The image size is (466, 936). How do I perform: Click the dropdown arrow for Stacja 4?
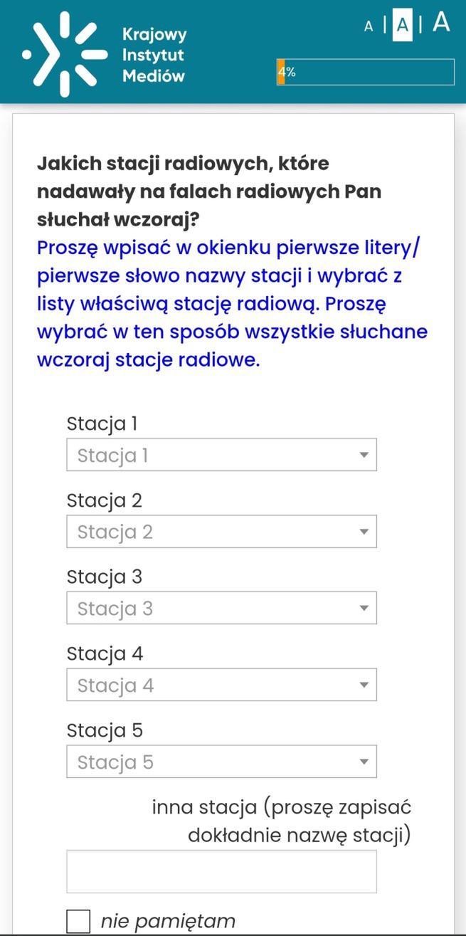363,685
